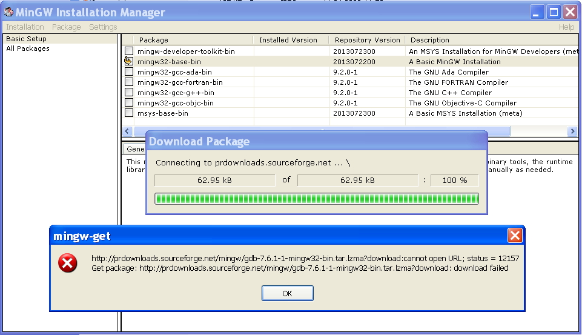The image size is (582, 335).
Task: Minimize the MinGW Installation Manager window
Action: [x=538, y=12]
